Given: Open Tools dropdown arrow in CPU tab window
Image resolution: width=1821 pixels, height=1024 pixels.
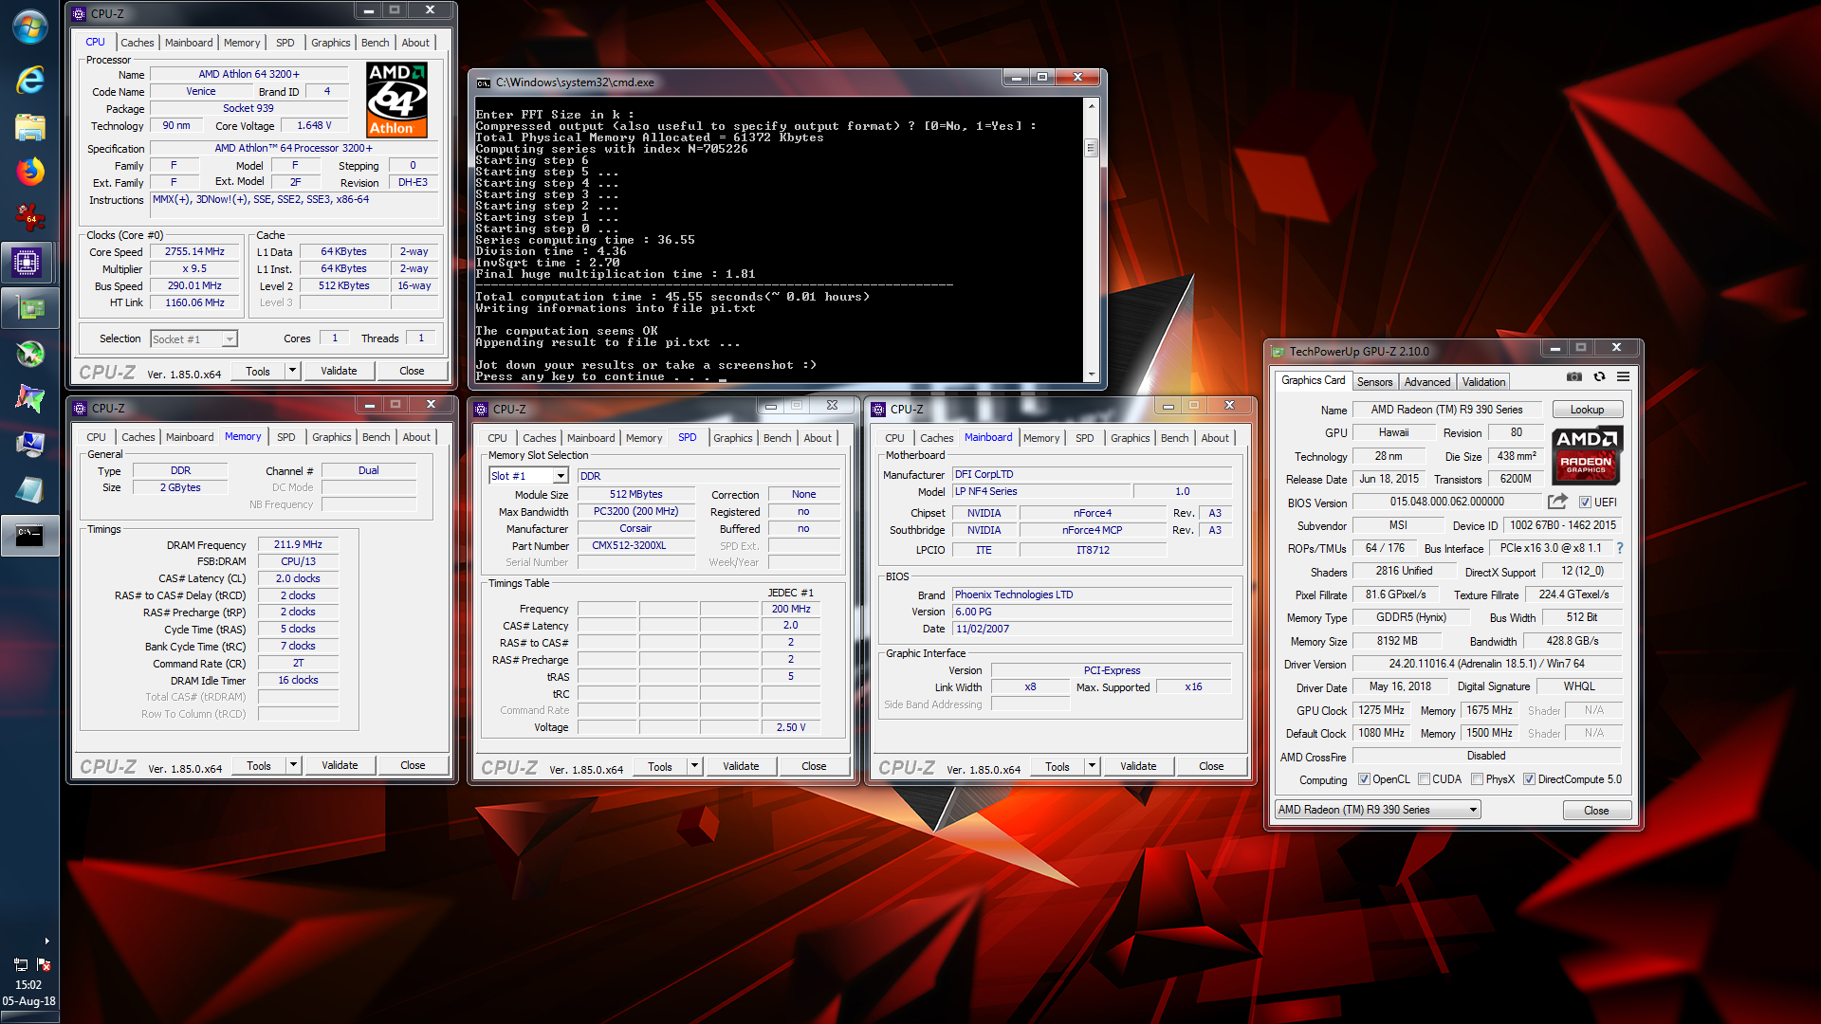Looking at the screenshot, I should point(292,371).
